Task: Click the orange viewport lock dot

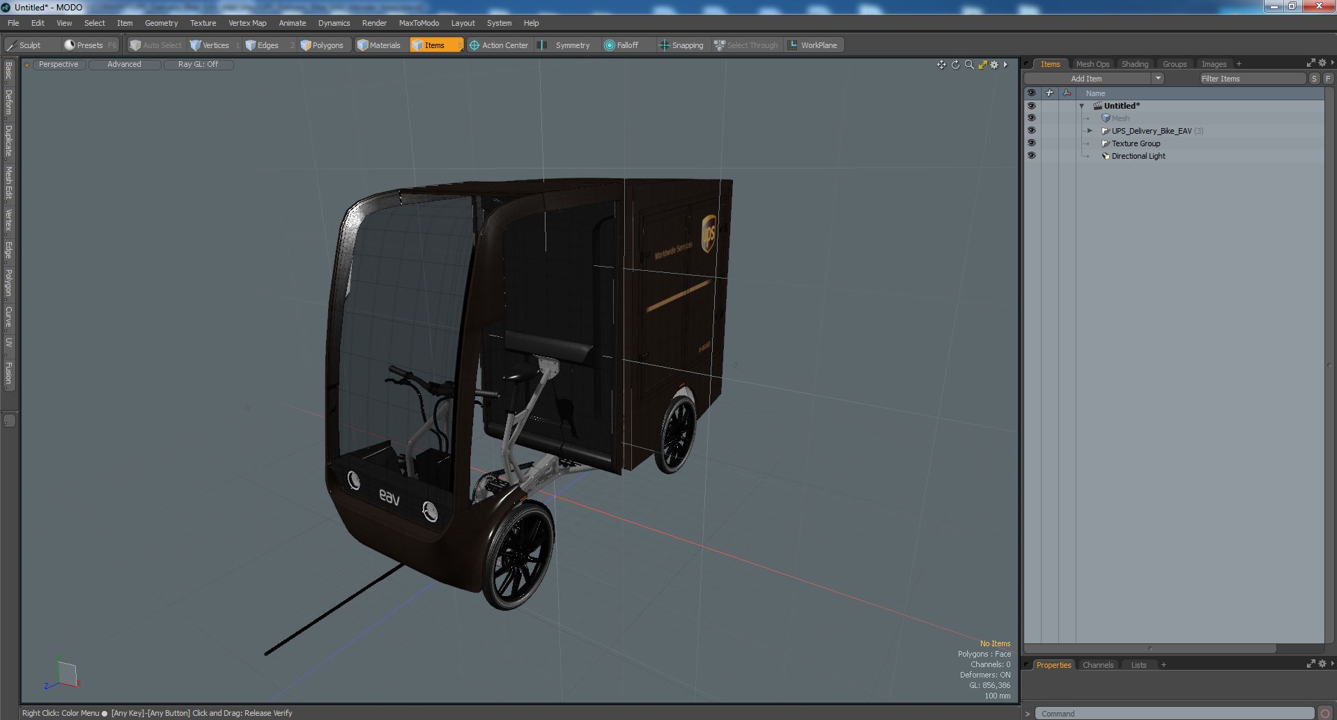Action: pos(26,65)
